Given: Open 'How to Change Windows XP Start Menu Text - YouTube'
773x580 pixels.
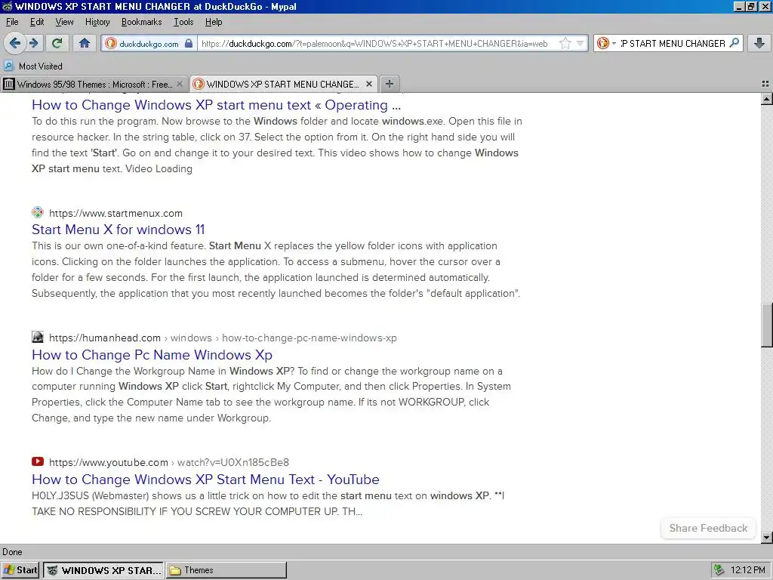Looking at the screenshot, I should (205, 480).
